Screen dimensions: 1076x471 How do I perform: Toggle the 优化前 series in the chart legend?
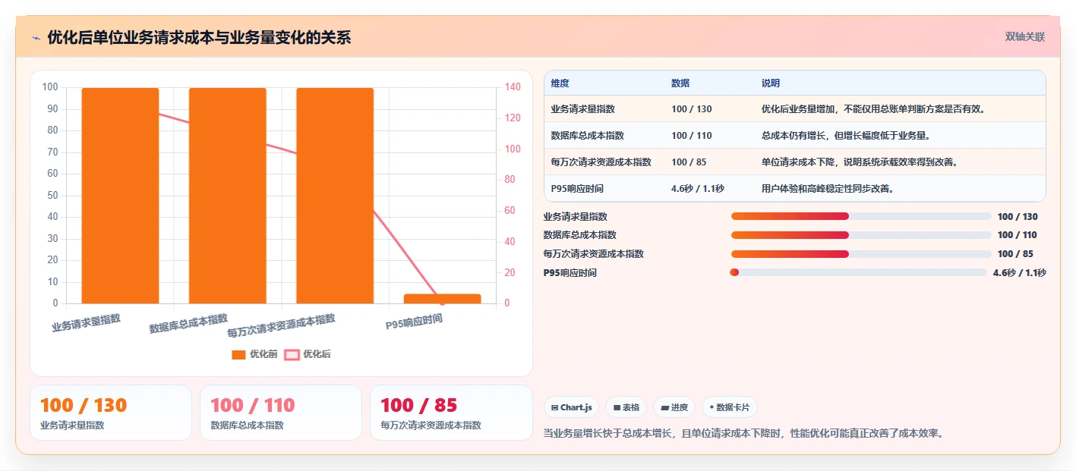[254, 354]
